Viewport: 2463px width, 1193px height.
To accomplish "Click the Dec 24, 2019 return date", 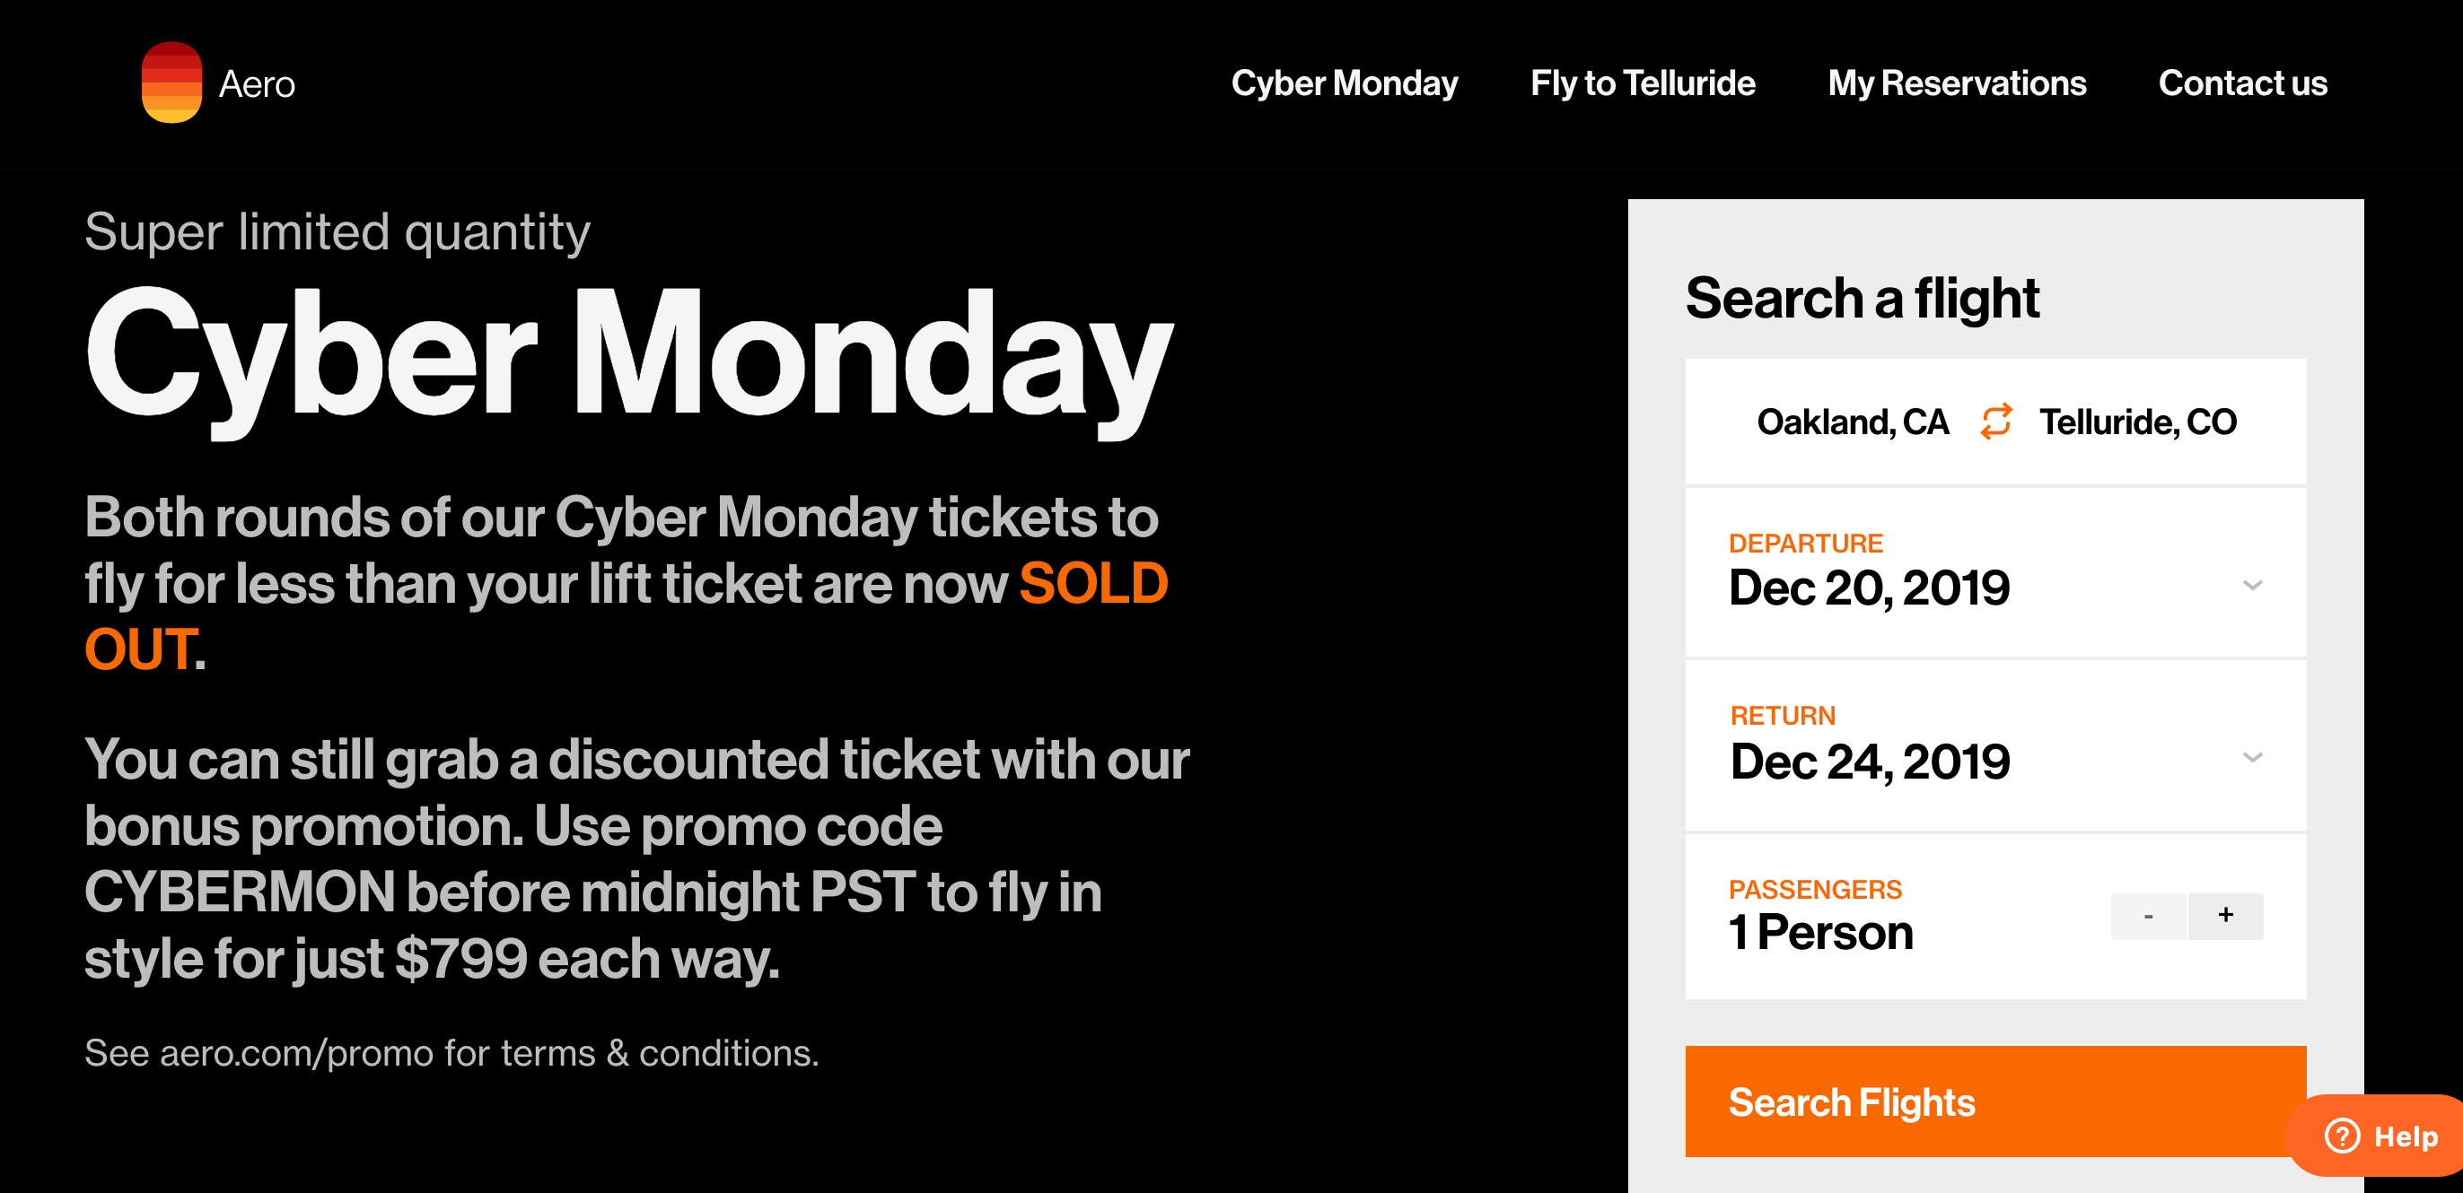I will point(1869,762).
